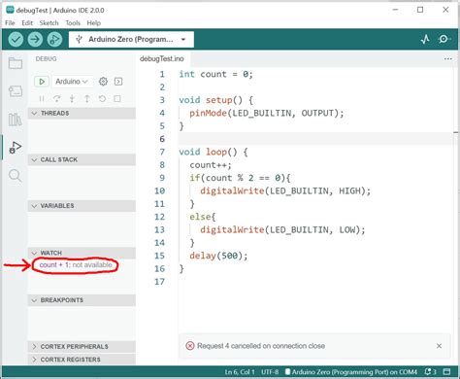Click the Pause debug control
Viewport: 460px width, 379px height.
click(42, 98)
